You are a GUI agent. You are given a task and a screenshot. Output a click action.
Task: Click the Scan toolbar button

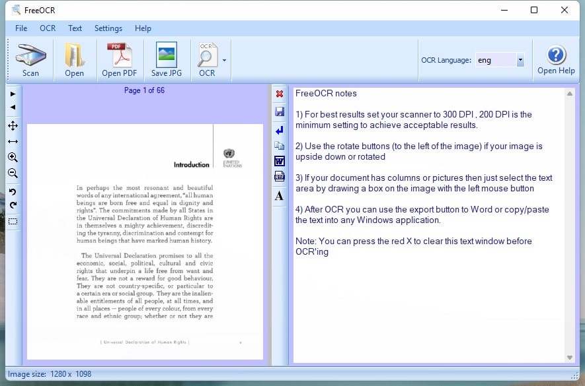click(30, 60)
